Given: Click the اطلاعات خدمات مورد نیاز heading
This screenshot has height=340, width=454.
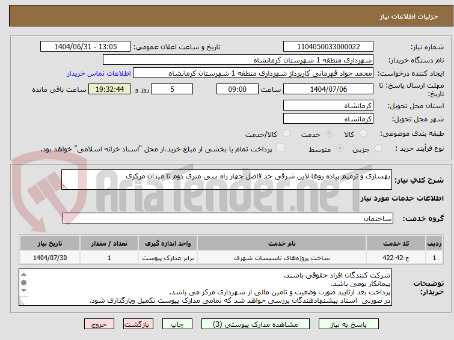Looking at the screenshot, I should click(x=402, y=198).
